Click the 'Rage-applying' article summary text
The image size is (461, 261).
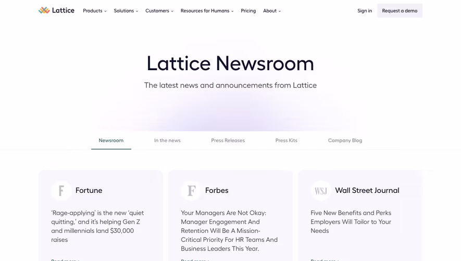(x=97, y=226)
